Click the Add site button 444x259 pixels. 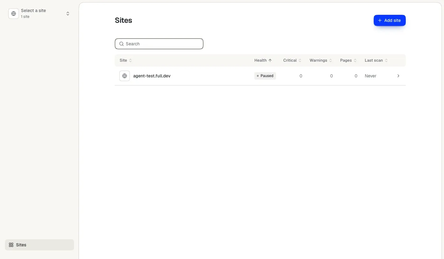[390, 20]
